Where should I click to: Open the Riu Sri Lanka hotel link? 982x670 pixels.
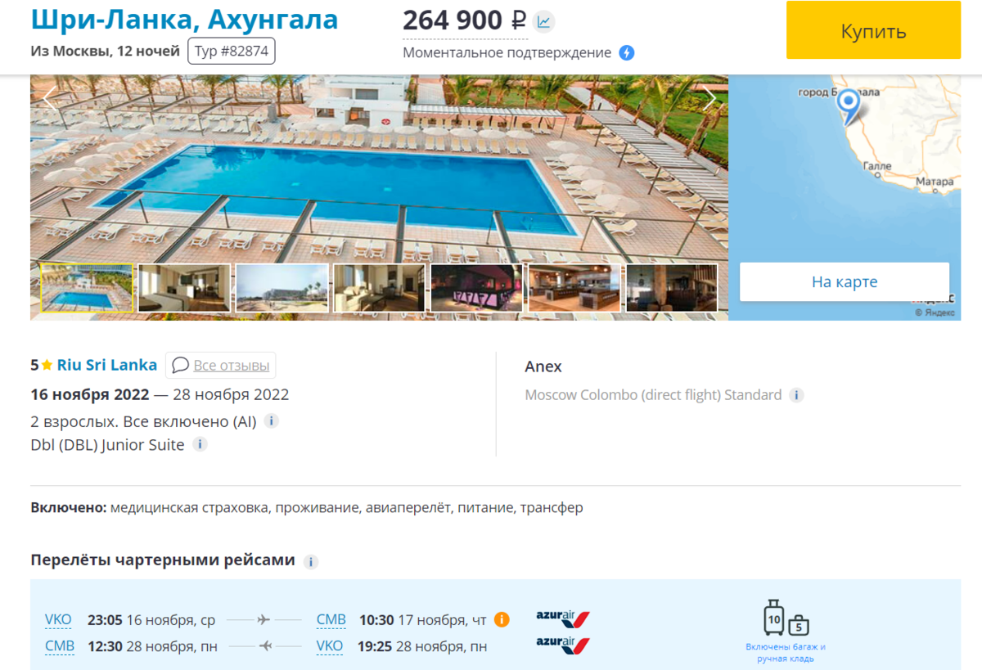point(107,365)
